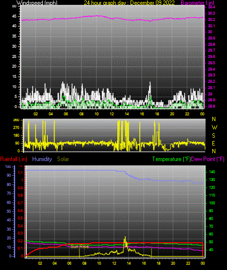Screen dimensions: 227x270
Task: Click the W wind direction label
Action: click(214, 127)
